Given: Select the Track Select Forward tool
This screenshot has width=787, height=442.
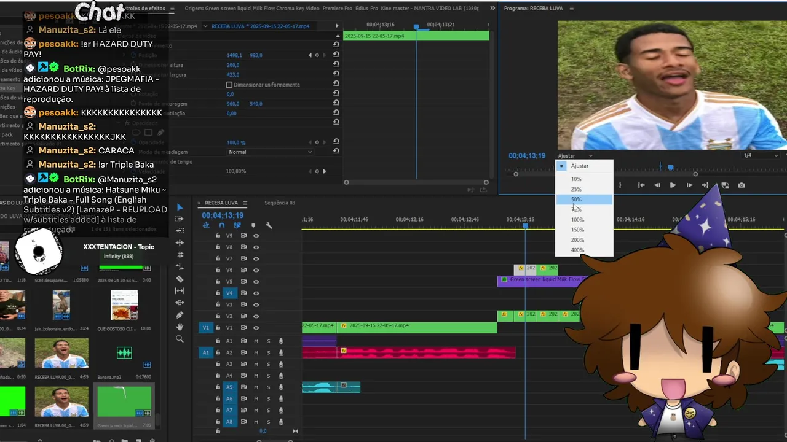Looking at the screenshot, I should (180, 219).
